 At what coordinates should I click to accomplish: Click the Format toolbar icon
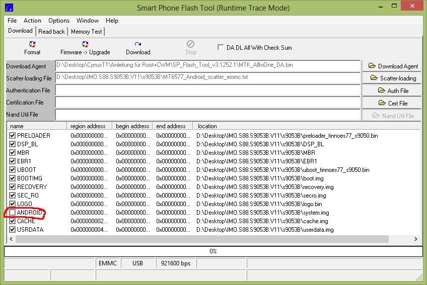pos(32,48)
